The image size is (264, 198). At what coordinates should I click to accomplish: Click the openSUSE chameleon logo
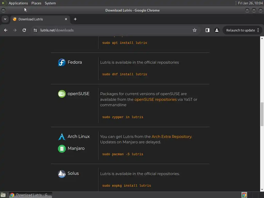(62, 94)
